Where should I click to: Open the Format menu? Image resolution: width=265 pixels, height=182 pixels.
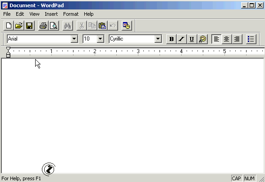pos(71,14)
